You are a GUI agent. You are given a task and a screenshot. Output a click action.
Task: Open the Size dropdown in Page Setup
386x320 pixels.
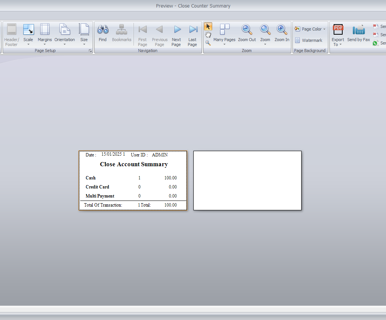(84, 33)
